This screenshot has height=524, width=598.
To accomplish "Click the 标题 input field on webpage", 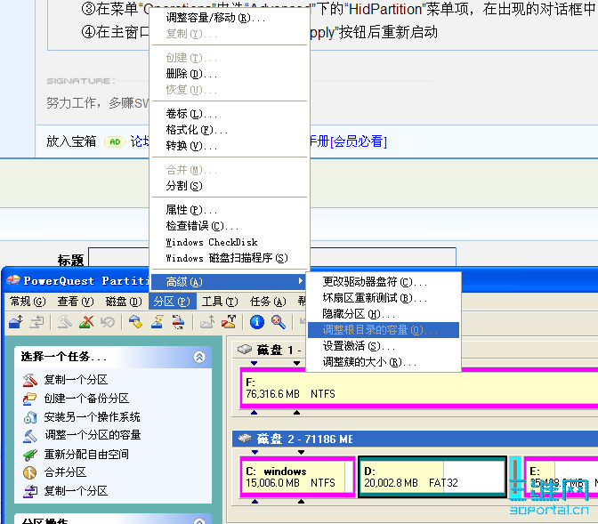I will click(272, 258).
